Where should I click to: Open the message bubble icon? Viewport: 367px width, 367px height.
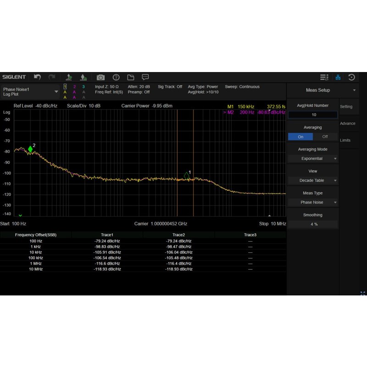point(145,77)
